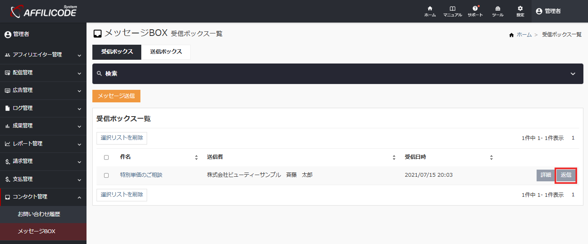Viewport: 588px width, 244px height.
Task: Check the checkbox for 特別単価のご相談 message
Action: click(106, 175)
